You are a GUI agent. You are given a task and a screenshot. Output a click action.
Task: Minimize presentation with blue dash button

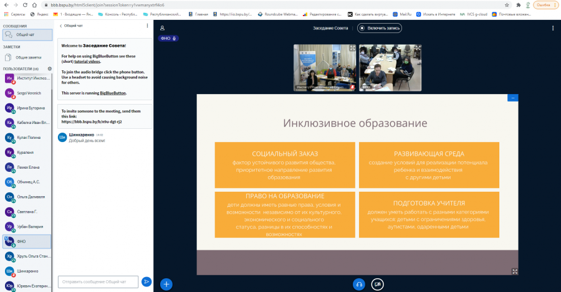513,98
